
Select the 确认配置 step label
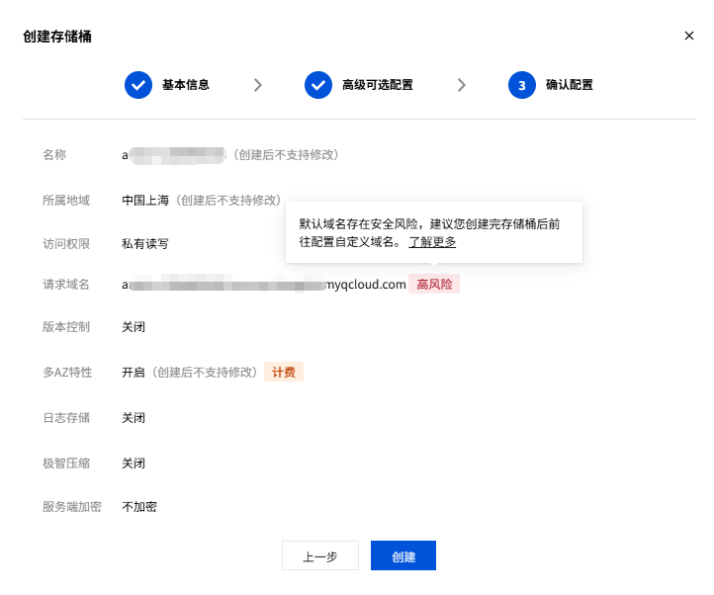[x=569, y=85]
